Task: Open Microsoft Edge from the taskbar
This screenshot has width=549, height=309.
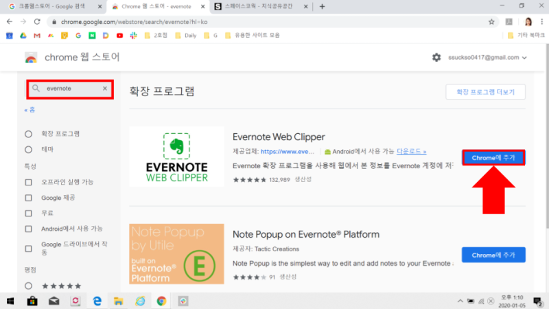Action: point(97,301)
